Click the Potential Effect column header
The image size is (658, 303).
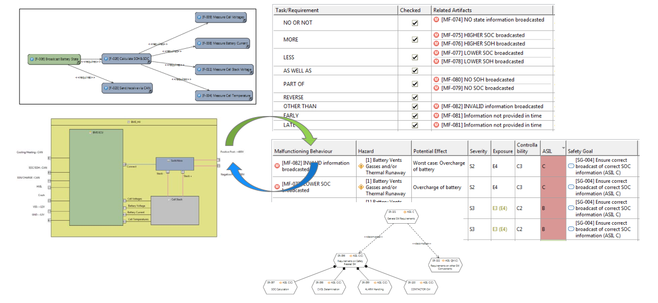click(440, 148)
